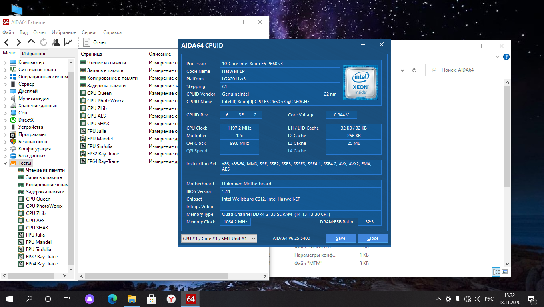Click the horizontal scrollbar in menu panel
The width and height of the screenshot is (544, 307).
click(30, 276)
